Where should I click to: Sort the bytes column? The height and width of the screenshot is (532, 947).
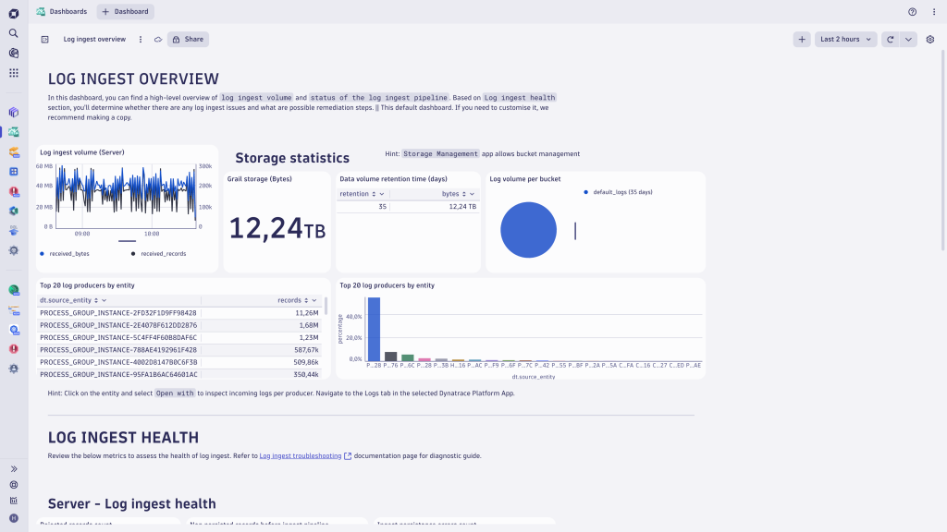click(464, 194)
